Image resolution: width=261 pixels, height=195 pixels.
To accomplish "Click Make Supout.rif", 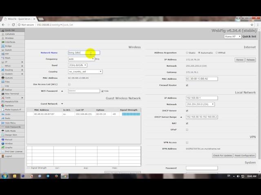I will [x=13, y=110].
